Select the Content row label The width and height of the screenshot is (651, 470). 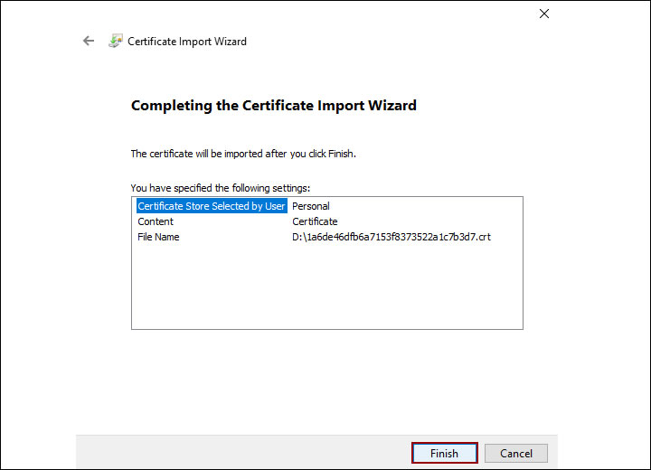(x=156, y=221)
